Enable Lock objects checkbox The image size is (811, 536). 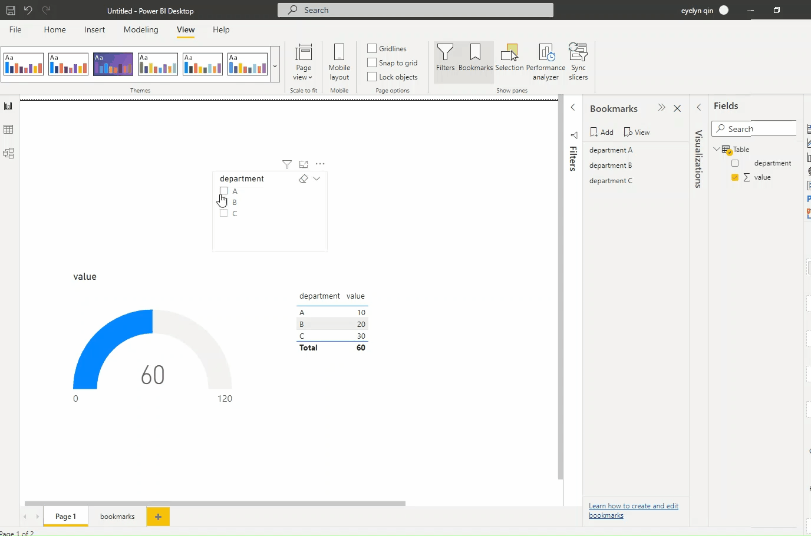(x=372, y=77)
